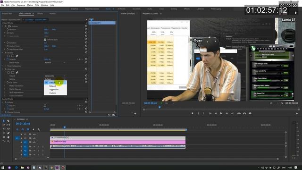Expand Spill Suppression settings
302x170 pixels.
(x=4, y=93)
